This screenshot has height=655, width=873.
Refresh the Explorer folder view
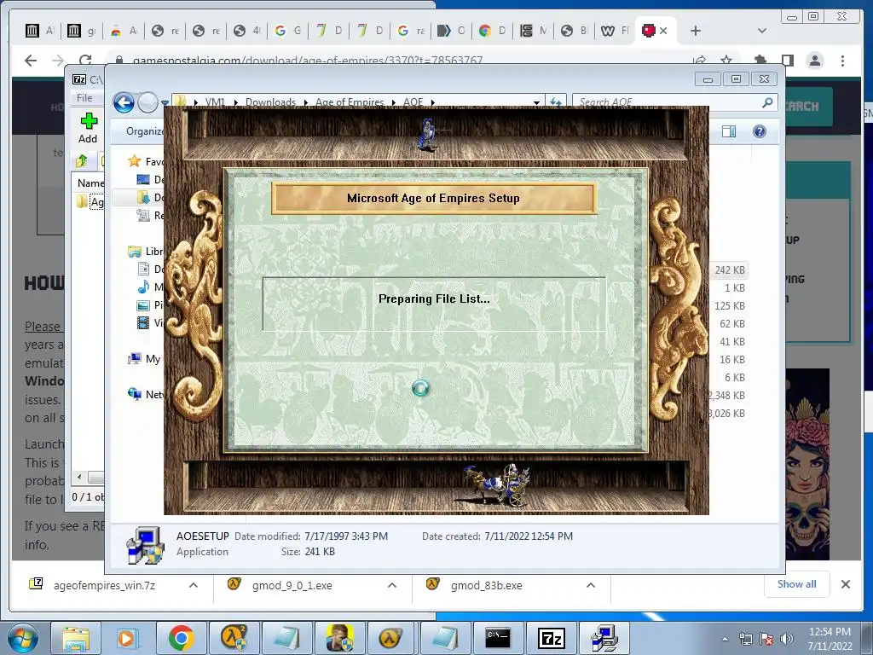[556, 102]
